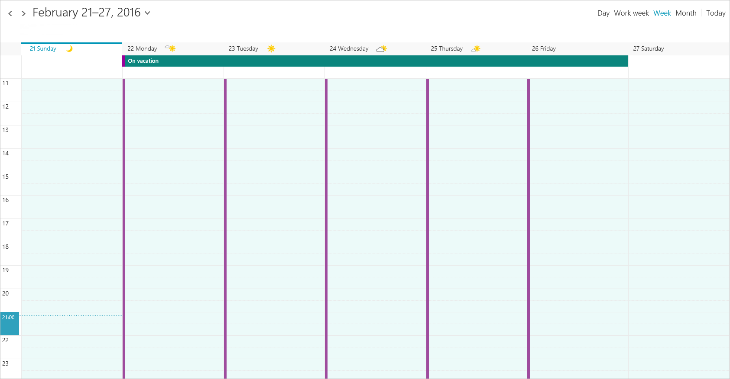Go to the previous week arrow
This screenshot has height=379, width=730.
pyautogui.click(x=10, y=13)
